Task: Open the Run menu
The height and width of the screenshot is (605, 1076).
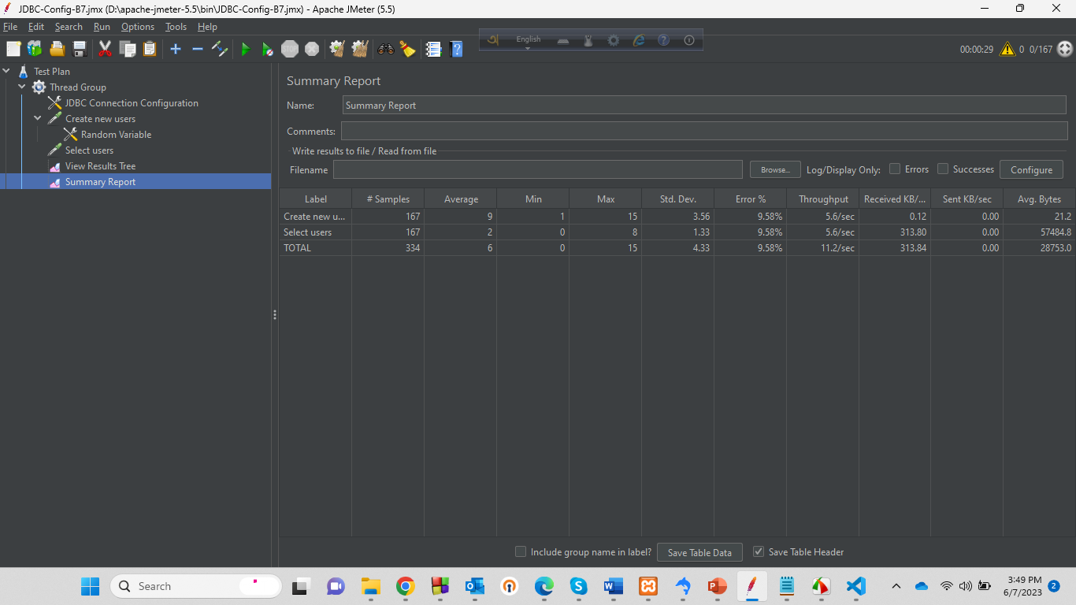Action: pos(102,26)
